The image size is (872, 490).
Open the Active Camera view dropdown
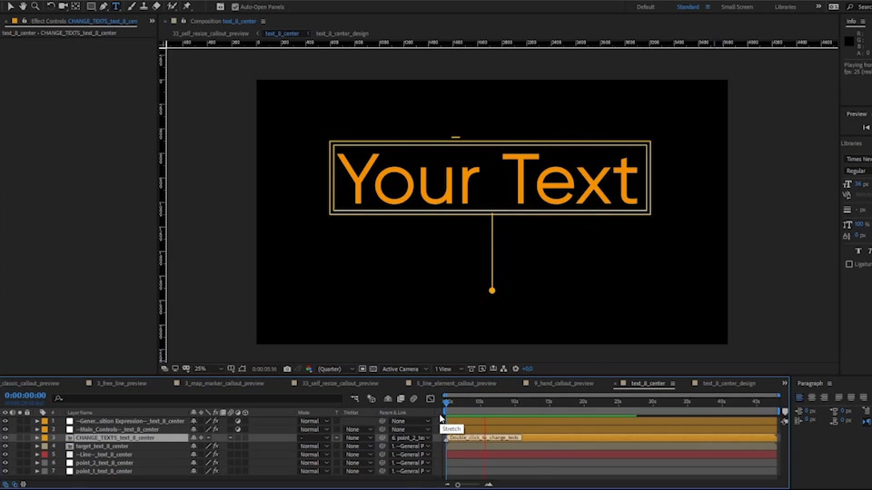(x=405, y=369)
